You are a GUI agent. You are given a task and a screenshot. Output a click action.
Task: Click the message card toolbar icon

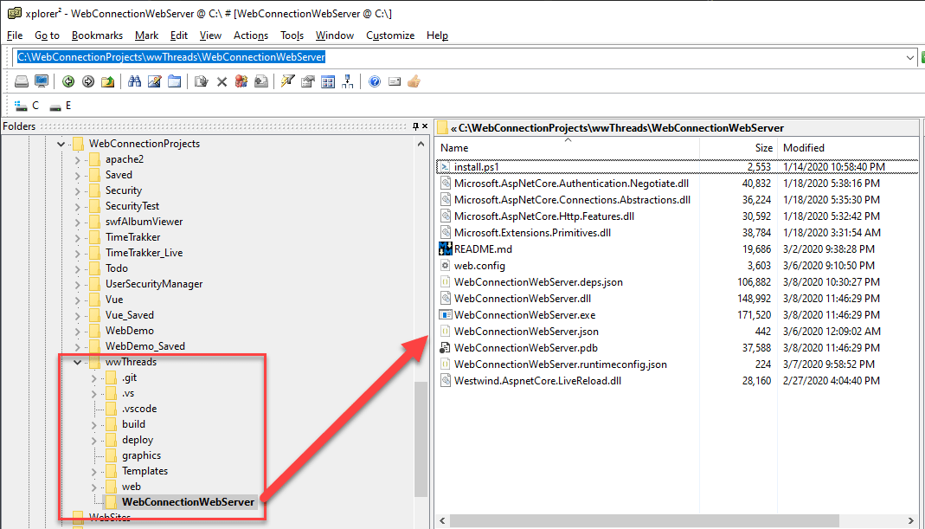pyautogui.click(x=395, y=81)
